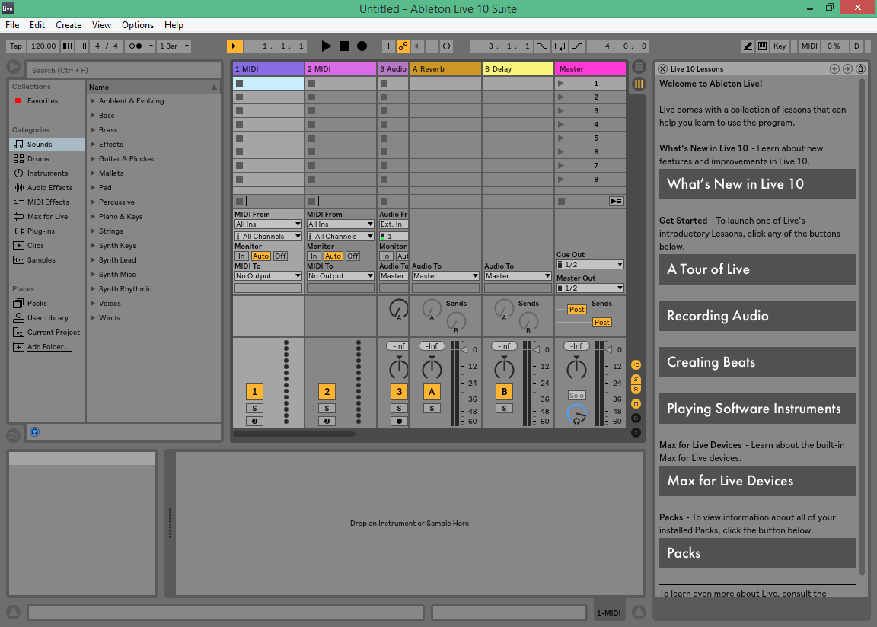Solo the 3 Audio track

399,408
